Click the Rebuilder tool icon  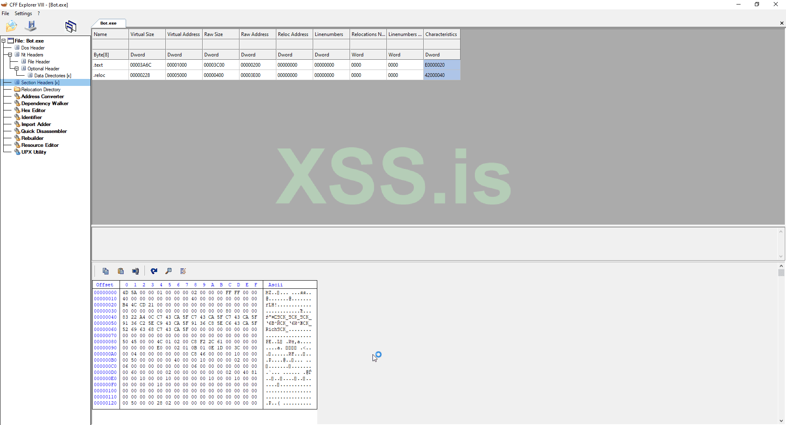(x=17, y=138)
